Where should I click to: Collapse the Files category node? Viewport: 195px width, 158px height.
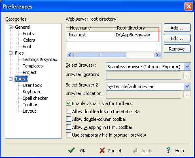click(11, 53)
